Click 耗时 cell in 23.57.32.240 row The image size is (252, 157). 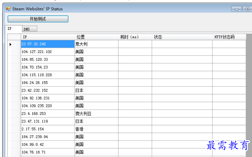coord(135,44)
